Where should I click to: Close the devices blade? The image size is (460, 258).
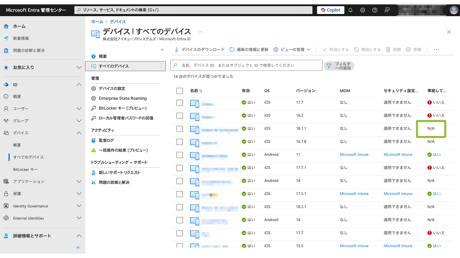(x=449, y=32)
